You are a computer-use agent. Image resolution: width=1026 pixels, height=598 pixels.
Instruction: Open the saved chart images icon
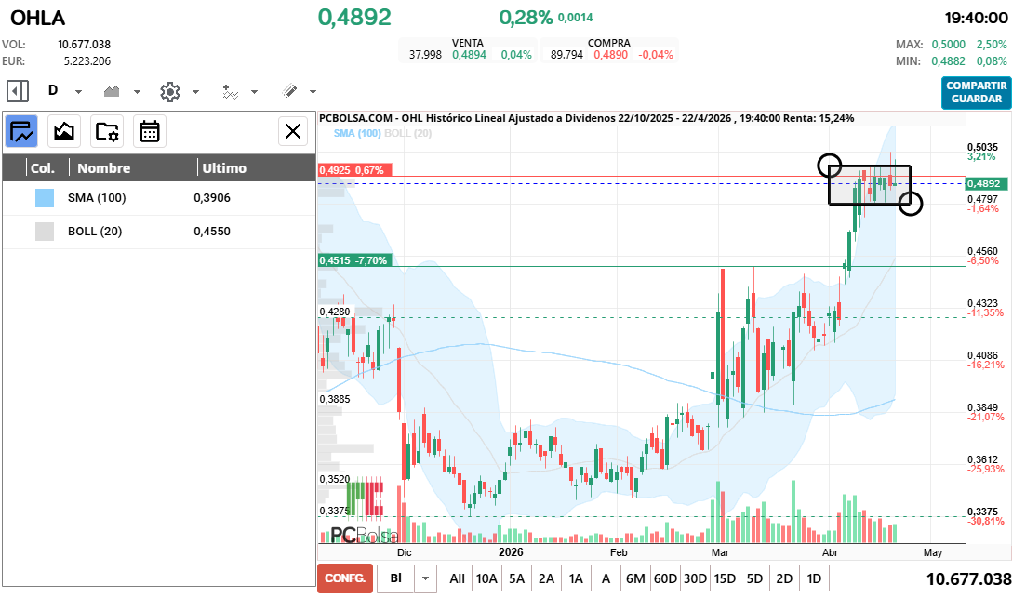(64, 131)
